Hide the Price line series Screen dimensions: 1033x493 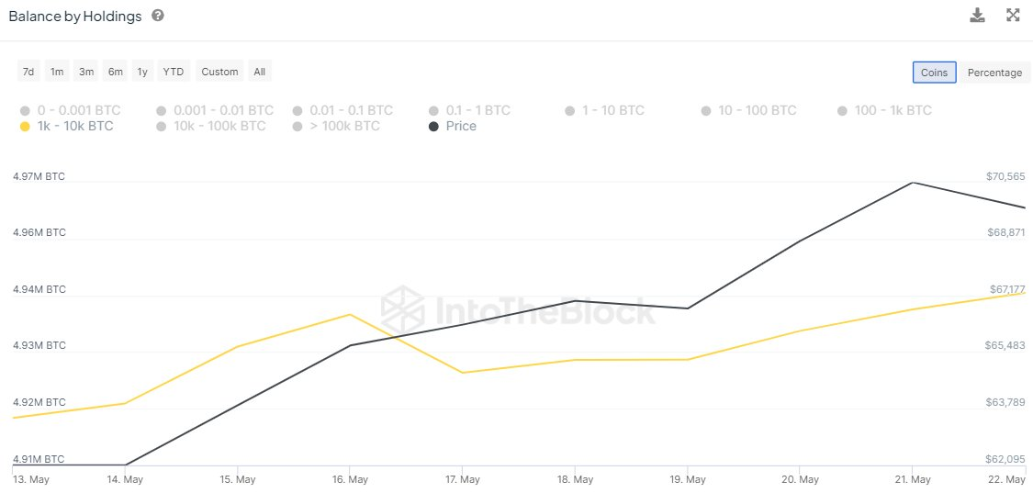(x=453, y=126)
